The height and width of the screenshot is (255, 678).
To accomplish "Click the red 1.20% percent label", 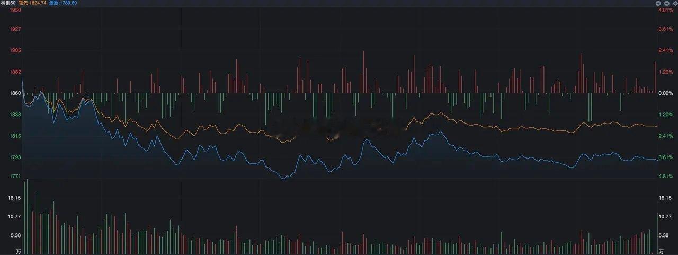I will pos(665,72).
